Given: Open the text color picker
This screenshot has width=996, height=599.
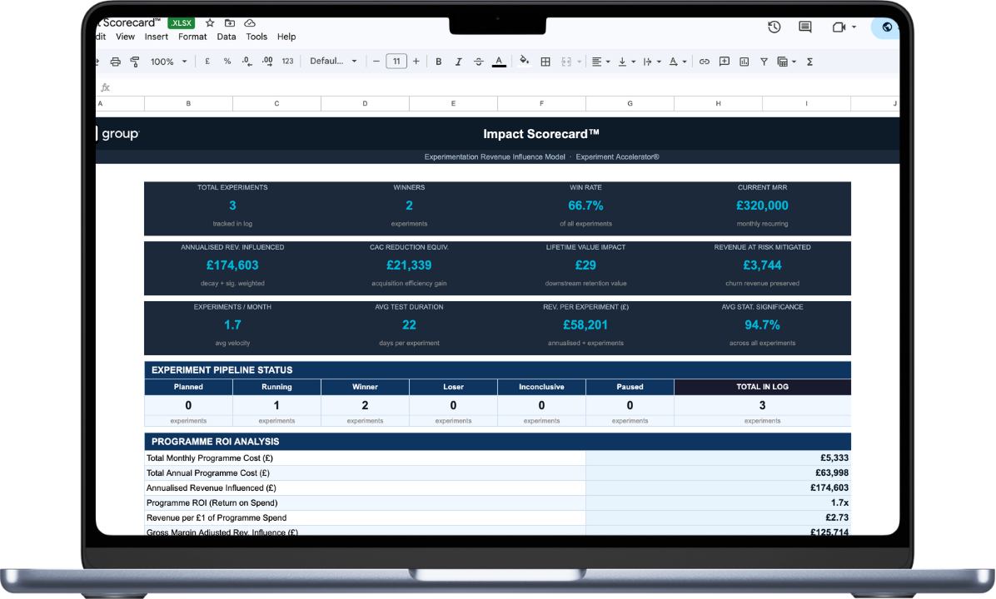Looking at the screenshot, I should [x=499, y=61].
